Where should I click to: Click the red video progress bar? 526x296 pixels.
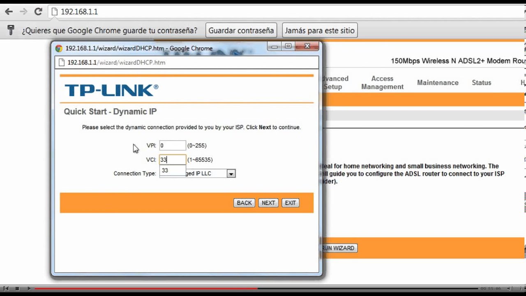tap(146, 289)
